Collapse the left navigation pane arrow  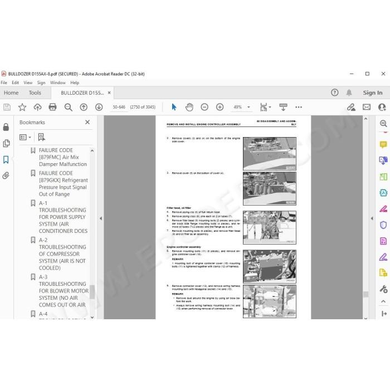click(101, 218)
